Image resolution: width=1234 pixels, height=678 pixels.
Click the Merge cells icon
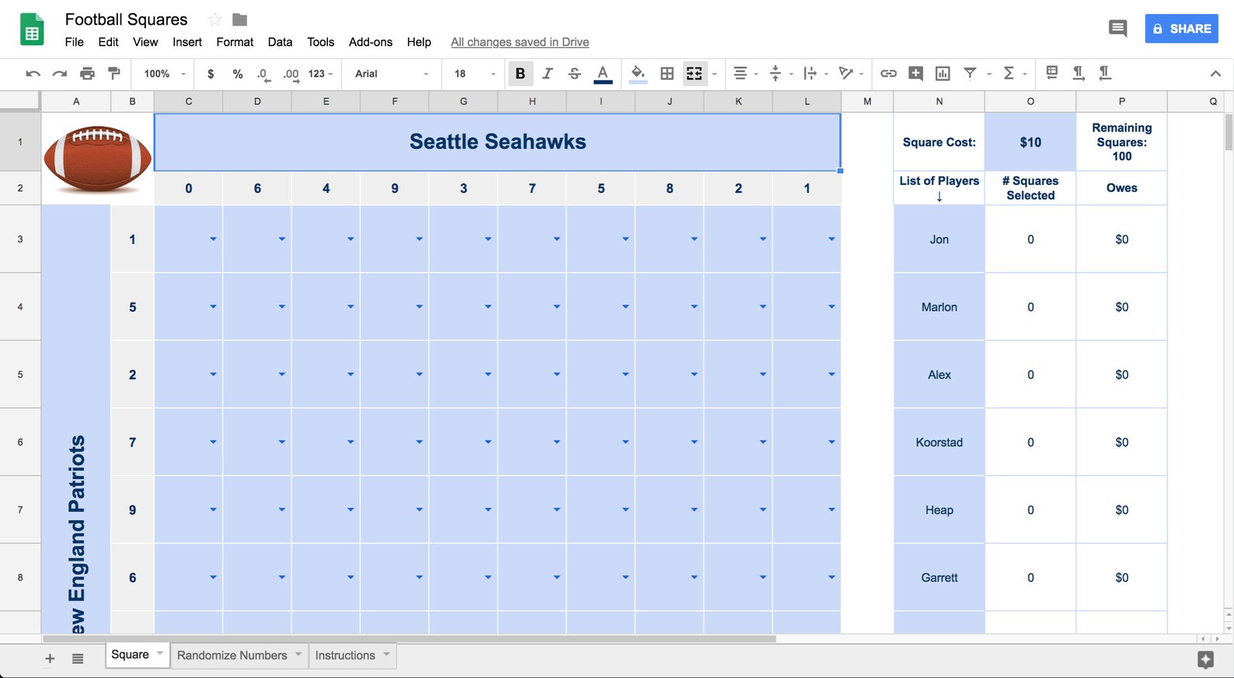pyautogui.click(x=694, y=74)
